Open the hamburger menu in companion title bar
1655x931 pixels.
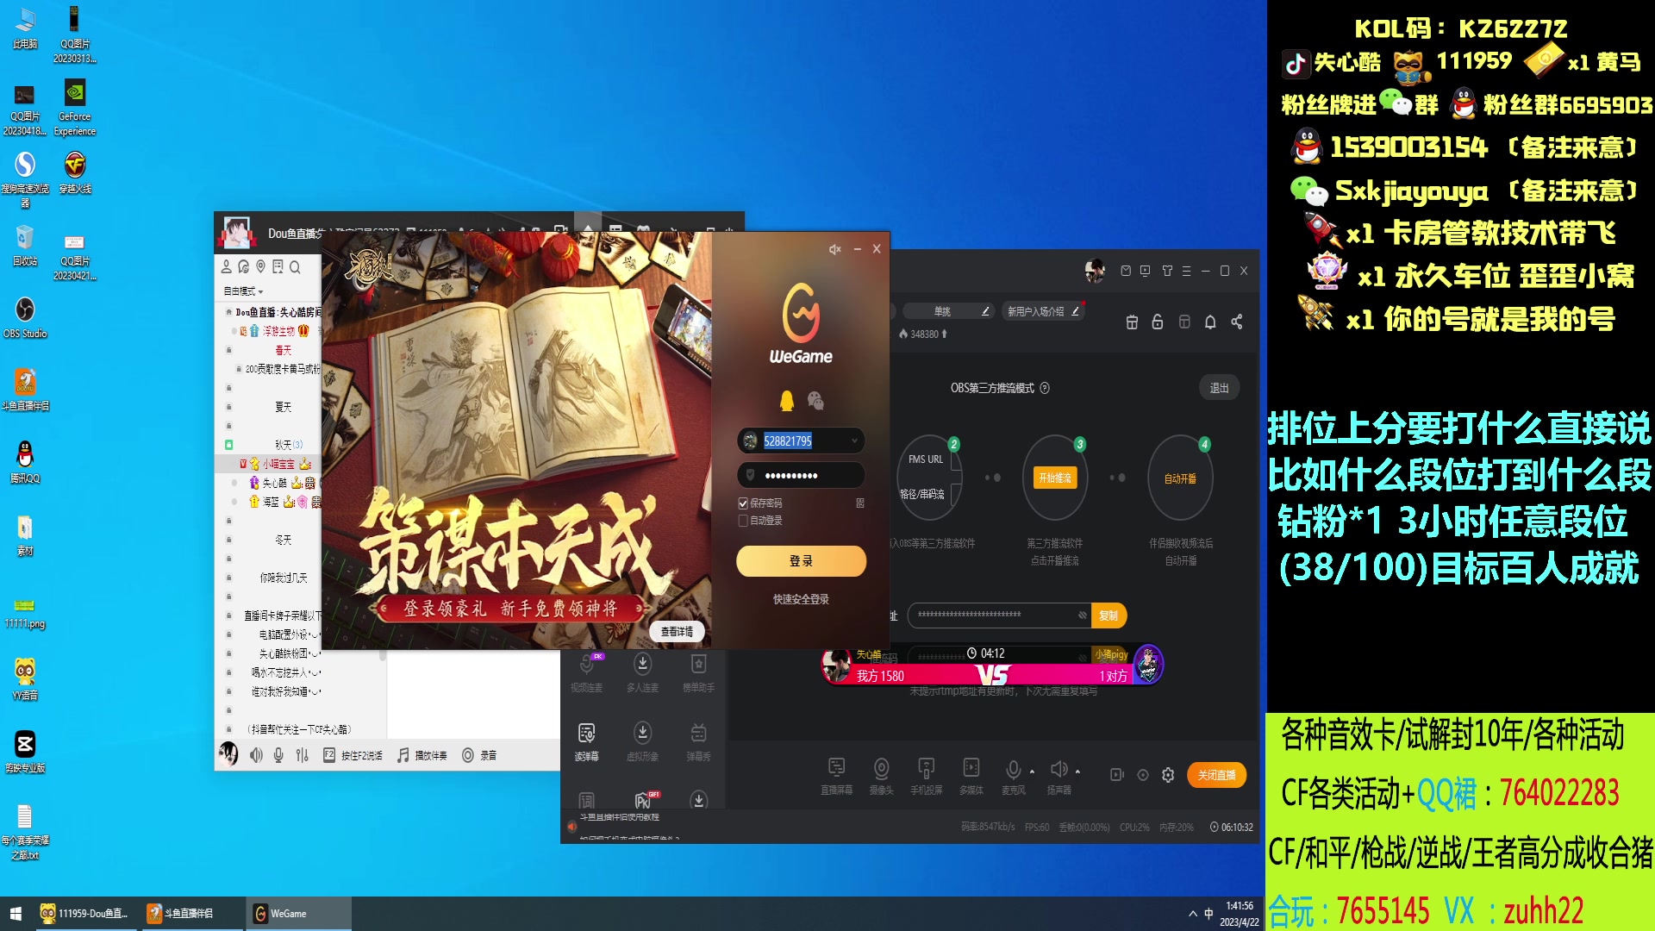pos(1186,271)
